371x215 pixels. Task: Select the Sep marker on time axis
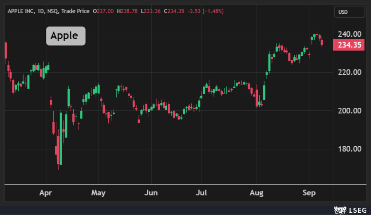[309, 193]
